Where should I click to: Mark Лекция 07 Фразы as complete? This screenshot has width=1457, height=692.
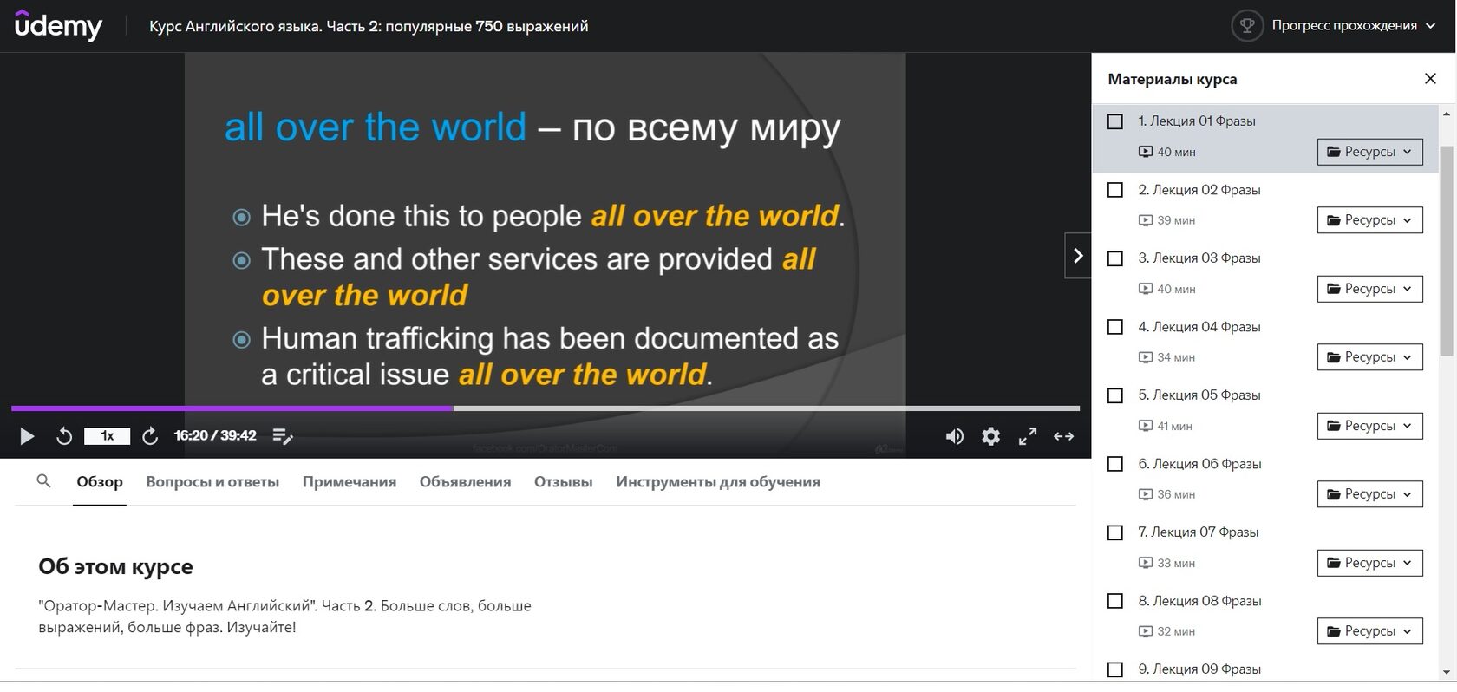(x=1115, y=533)
